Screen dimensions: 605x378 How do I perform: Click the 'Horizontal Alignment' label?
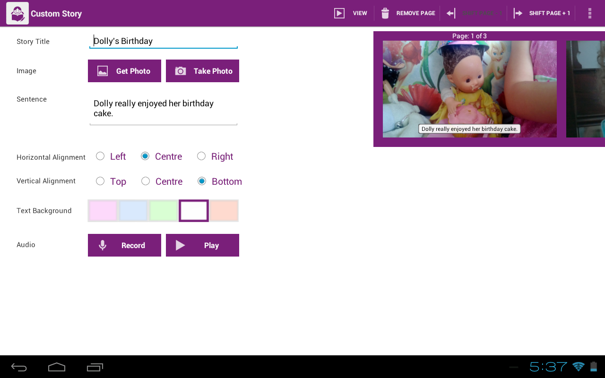(x=51, y=157)
